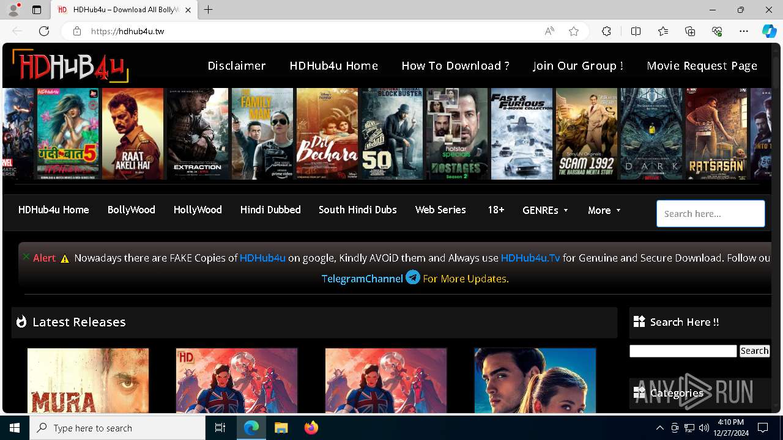The height and width of the screenshot is (440, 783).
Task: Open the Extraction movie poster
Action: pyautogui.click(x=198, y=134)
